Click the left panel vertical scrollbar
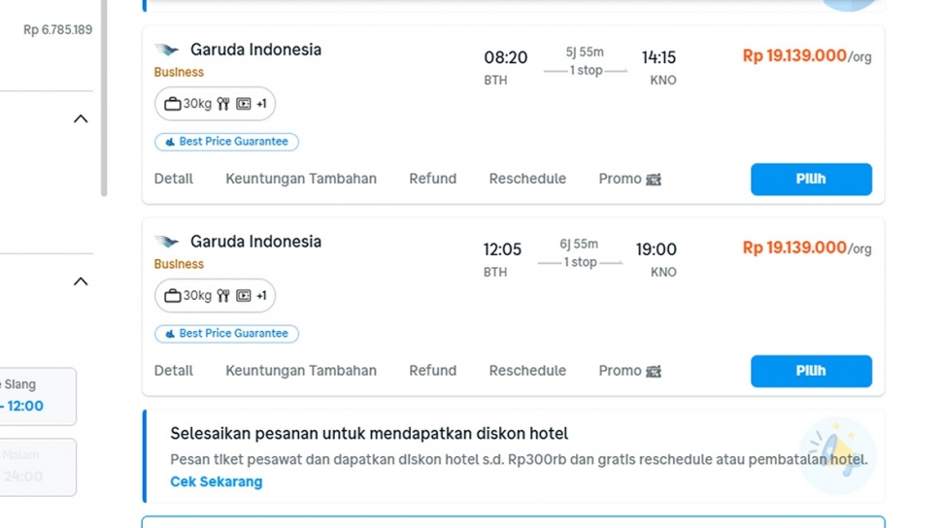The image size is (942, 528). tap(104, 97)
